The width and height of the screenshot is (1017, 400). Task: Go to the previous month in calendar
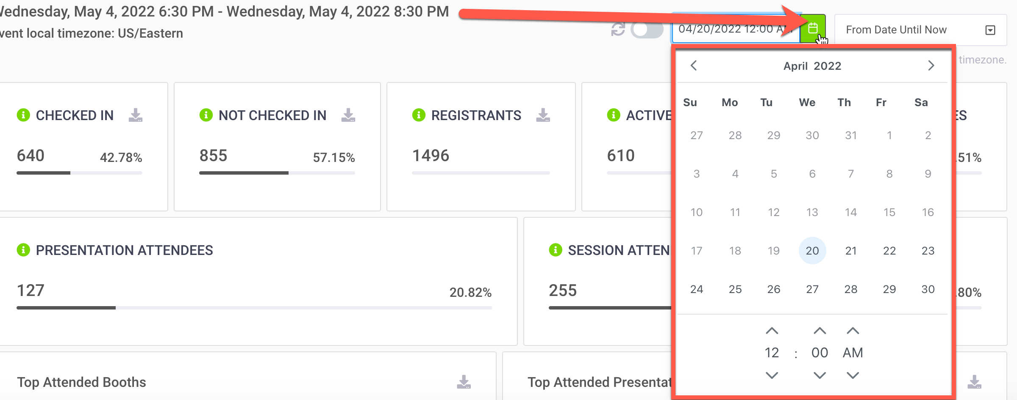click(694, 66)
